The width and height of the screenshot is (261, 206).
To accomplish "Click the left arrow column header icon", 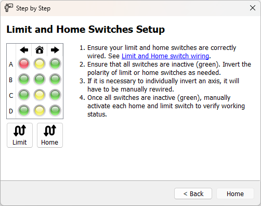I will click(x=24, y=50).
